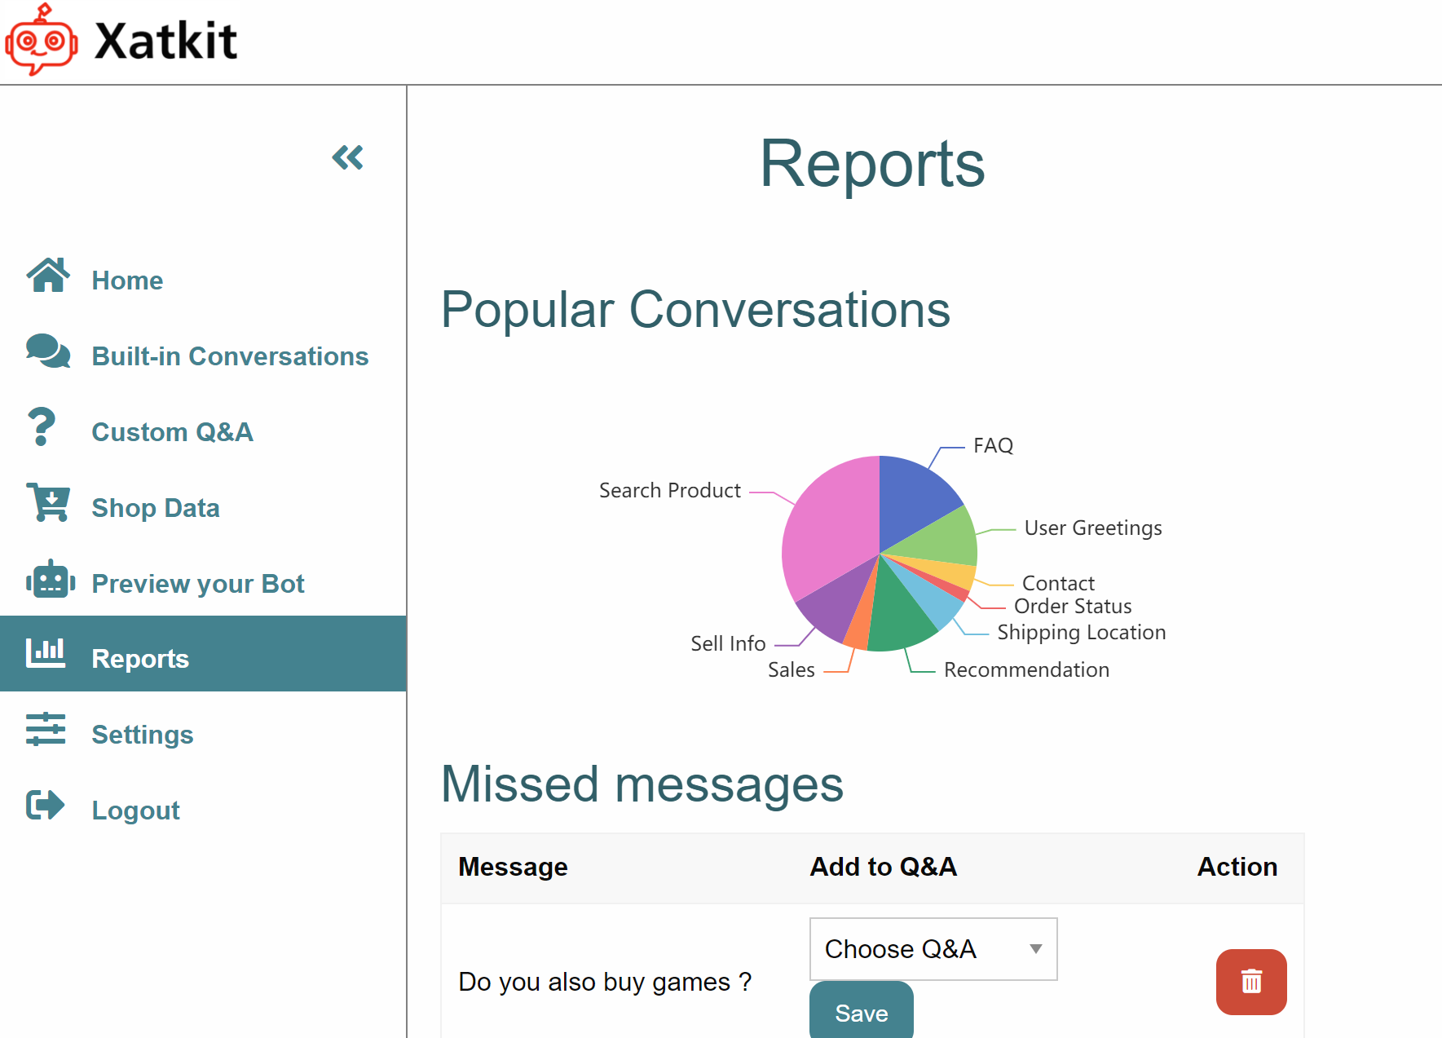Image resolution: width=1442 pixels, height=1038 pixels.
Task: Open the Choose Q&A dropdown
Action: [933, 949]
